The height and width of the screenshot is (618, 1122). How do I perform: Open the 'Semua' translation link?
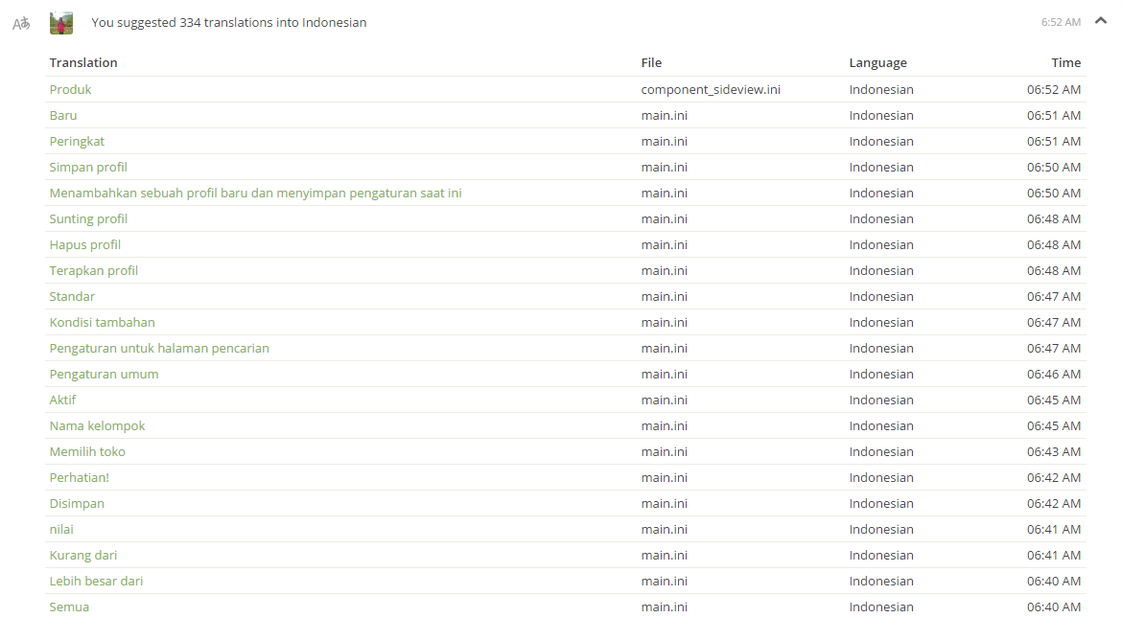69,607
